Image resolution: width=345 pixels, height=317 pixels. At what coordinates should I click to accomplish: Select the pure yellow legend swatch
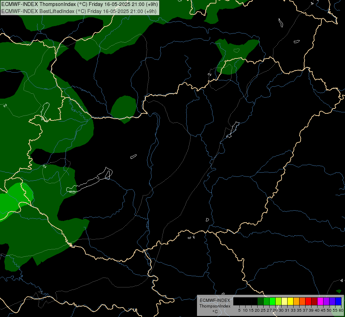[290, 301]
